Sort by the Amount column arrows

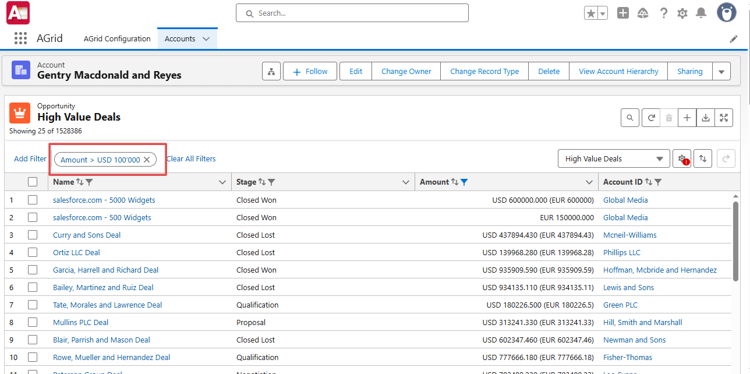(x=455, y=182)
